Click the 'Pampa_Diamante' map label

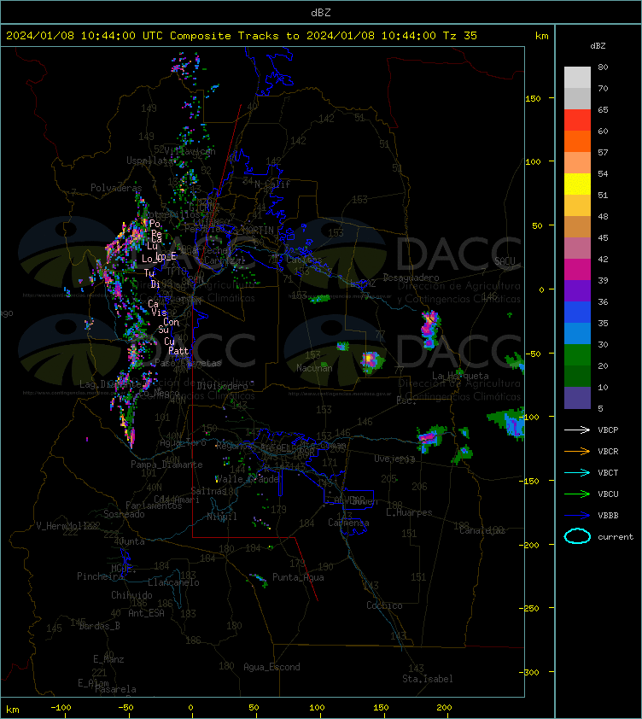(166, 465)
